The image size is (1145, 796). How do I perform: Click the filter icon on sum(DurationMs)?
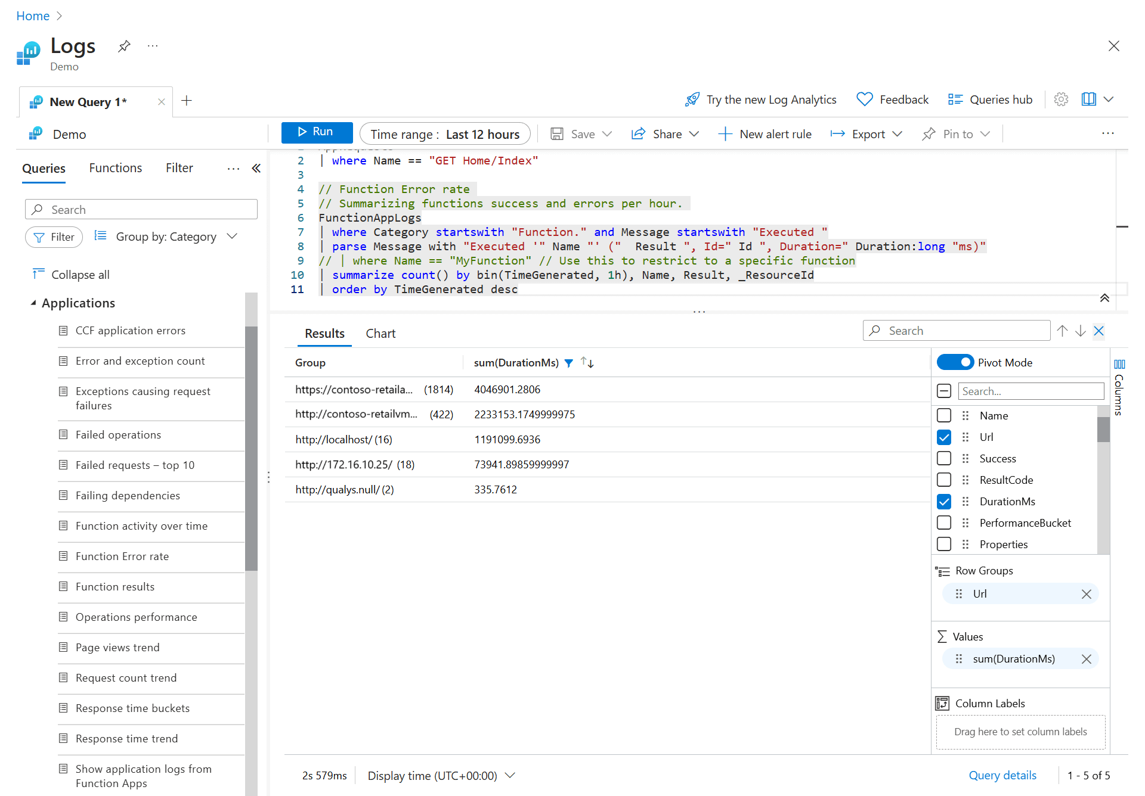[x=569, y=363]
